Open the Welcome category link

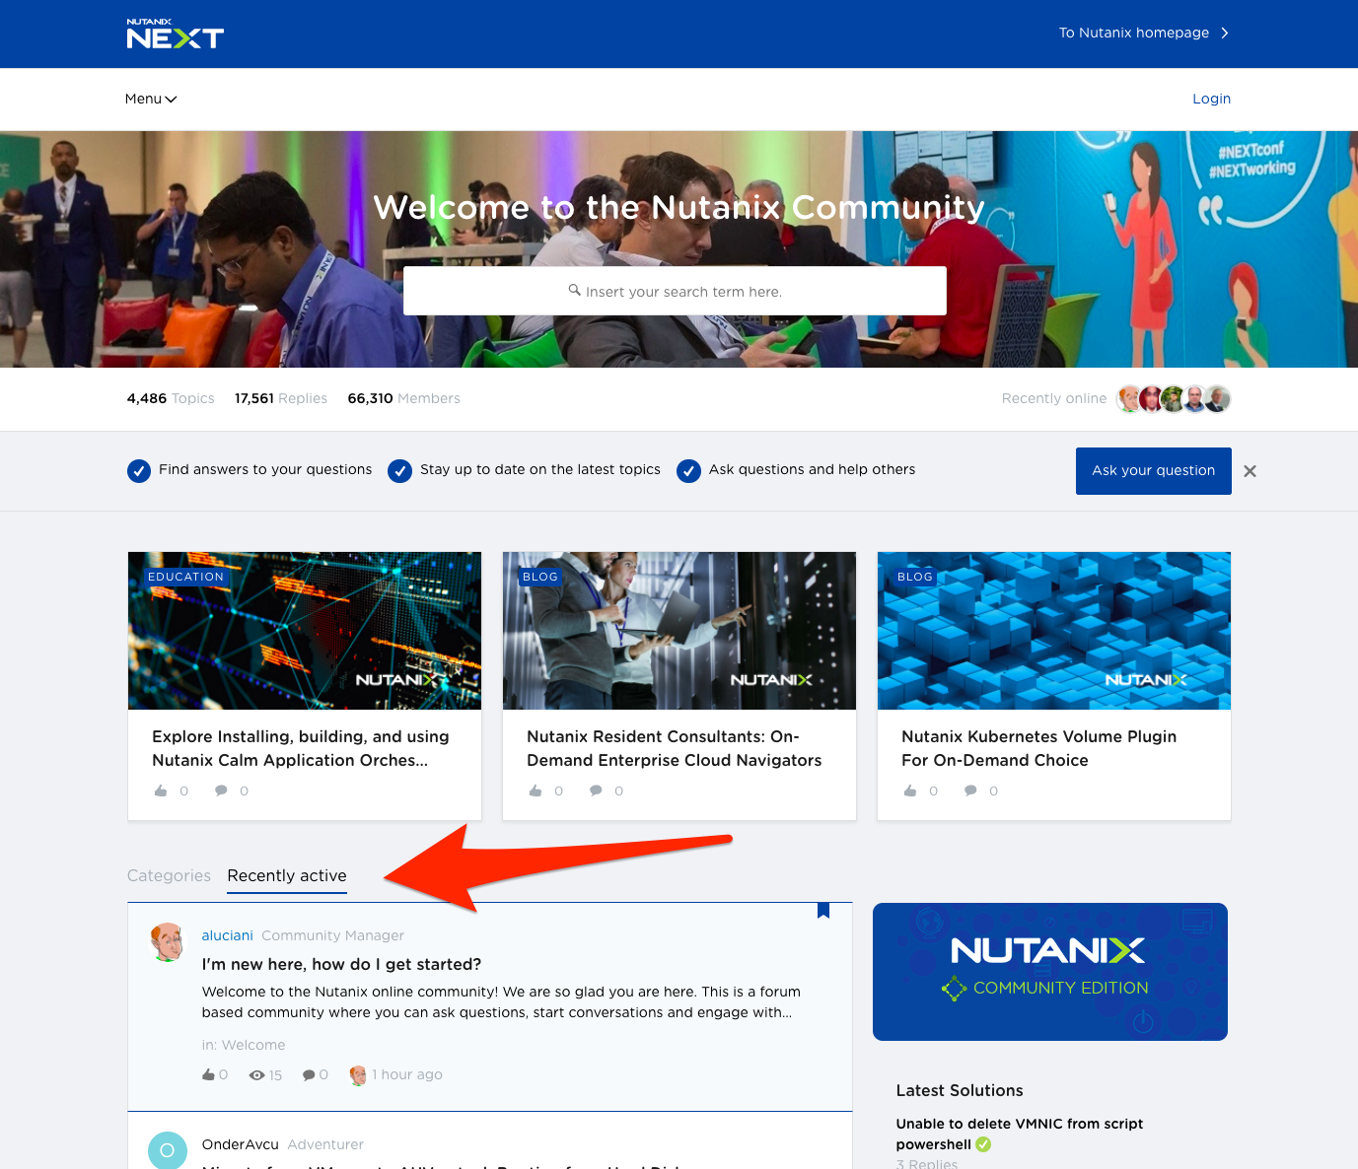coord(253,1045)
